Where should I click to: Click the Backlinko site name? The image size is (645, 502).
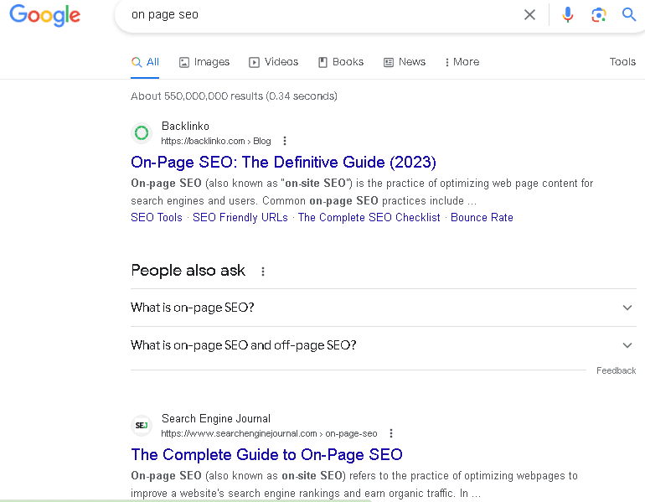pyautogui.click(x=185, y=126)
